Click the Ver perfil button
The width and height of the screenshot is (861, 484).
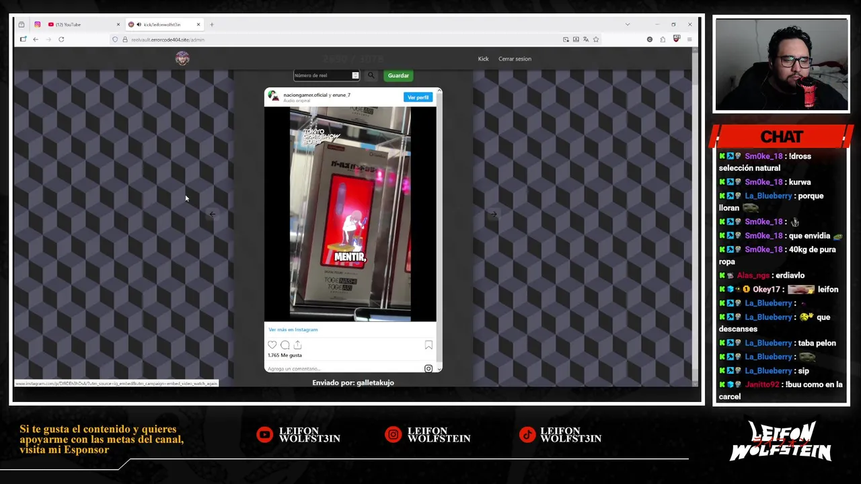pos(418,97)
